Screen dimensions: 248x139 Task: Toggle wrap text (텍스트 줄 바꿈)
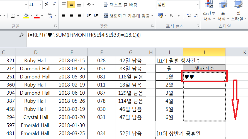pyautogui.click(x=124, y=5)
